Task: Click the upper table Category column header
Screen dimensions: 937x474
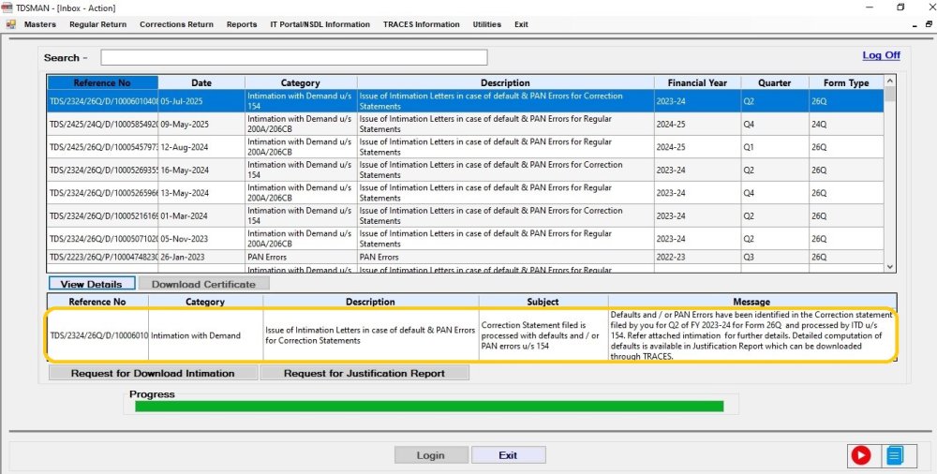Action: (301, 82)
